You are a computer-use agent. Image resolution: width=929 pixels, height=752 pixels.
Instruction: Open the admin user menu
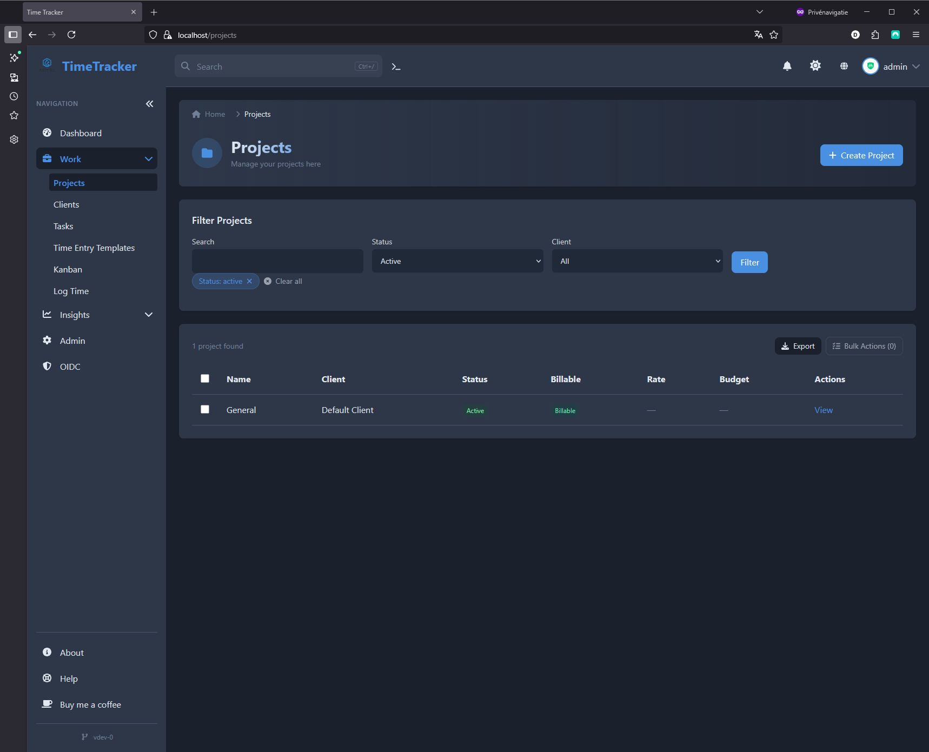[891, 66]
